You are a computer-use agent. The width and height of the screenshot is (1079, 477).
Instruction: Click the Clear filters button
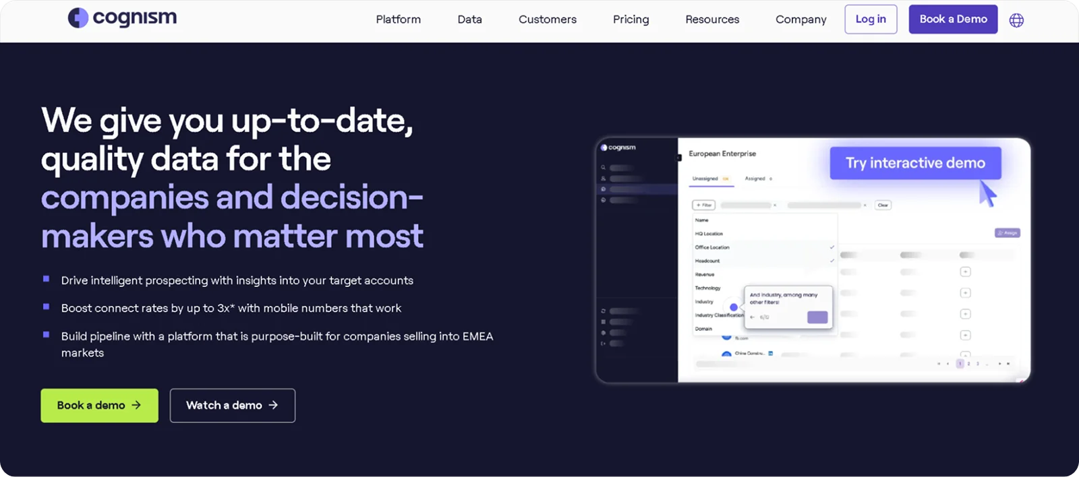[x=883, y=205]
